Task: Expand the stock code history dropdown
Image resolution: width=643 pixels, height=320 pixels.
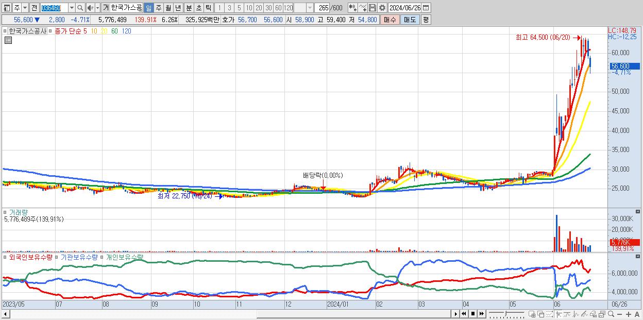Action: coord(72,8)
